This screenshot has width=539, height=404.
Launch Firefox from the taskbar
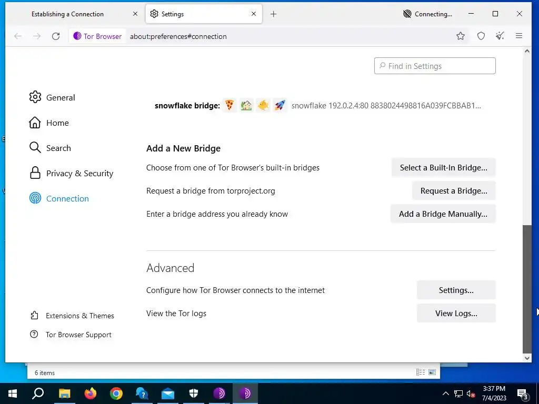tap(91, 393)
